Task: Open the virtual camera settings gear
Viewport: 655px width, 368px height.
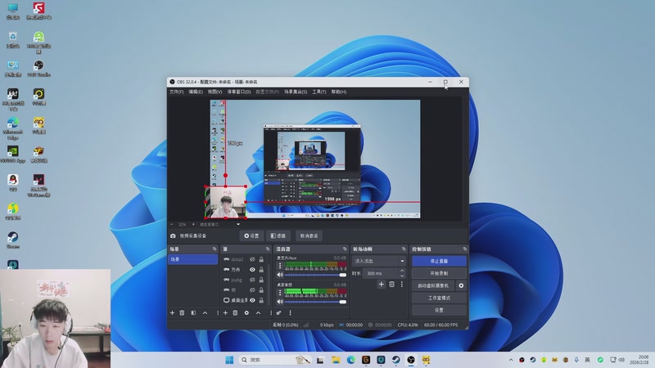Action: (x=461, y=285)
